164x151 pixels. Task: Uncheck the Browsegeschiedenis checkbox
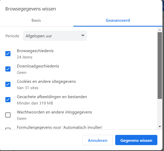[x=8, y=54]
